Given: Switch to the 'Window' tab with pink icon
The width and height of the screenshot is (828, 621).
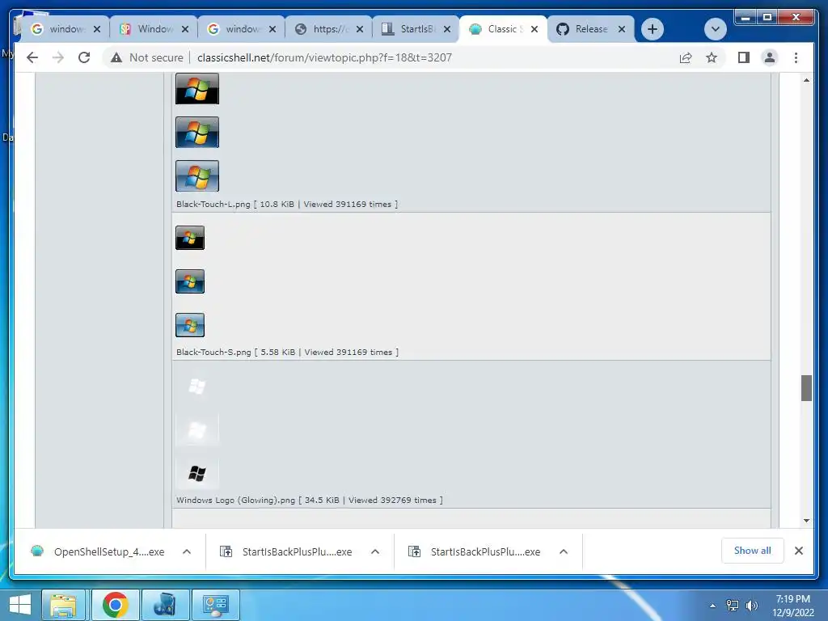Looking at the screenshot, I should (x=154, y=29).
